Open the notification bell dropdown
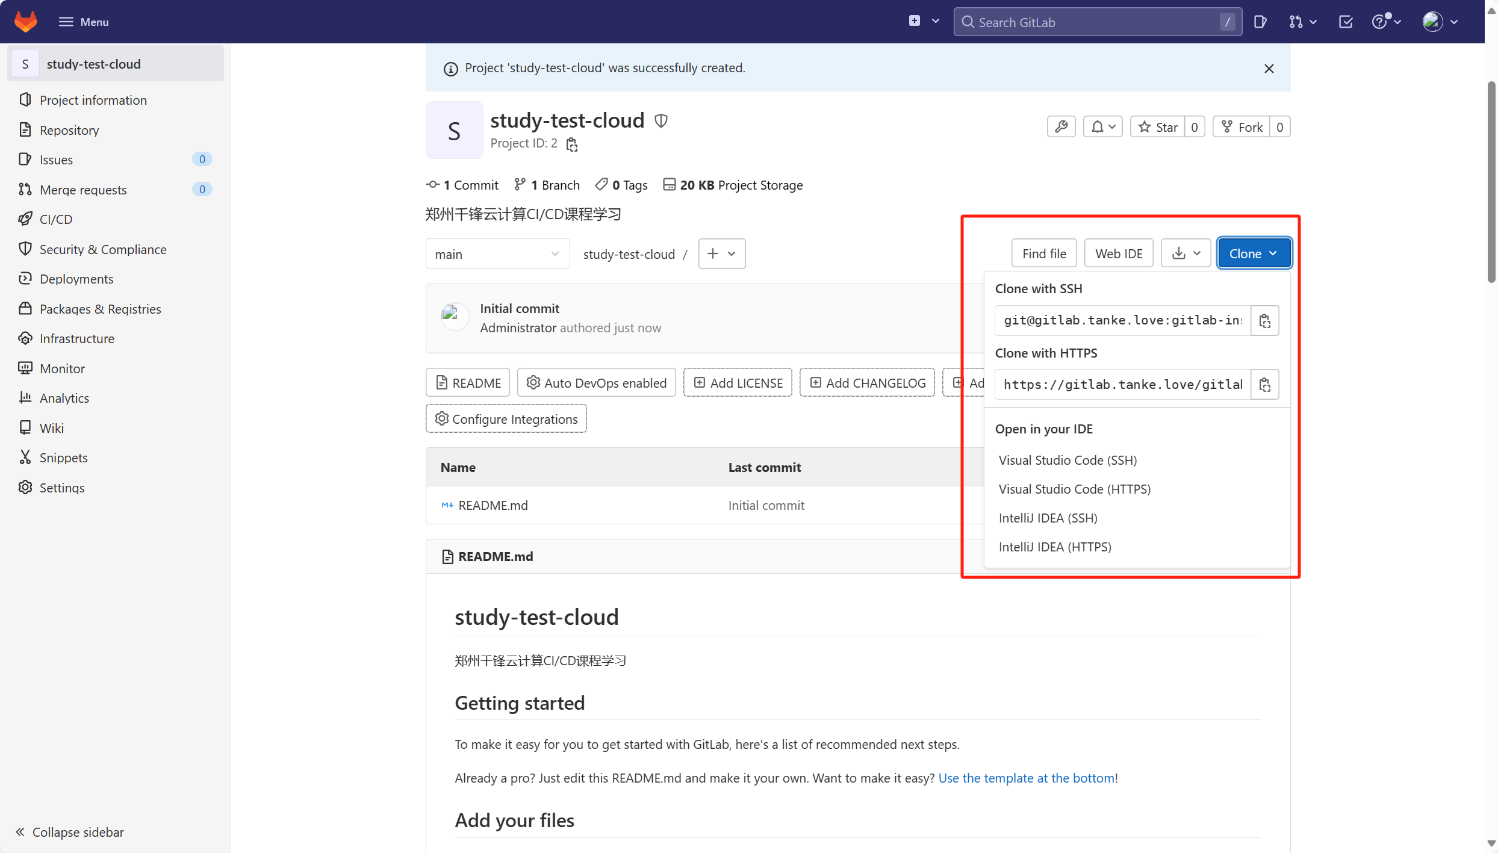1498x853 pixels. tap(1103, 127)
